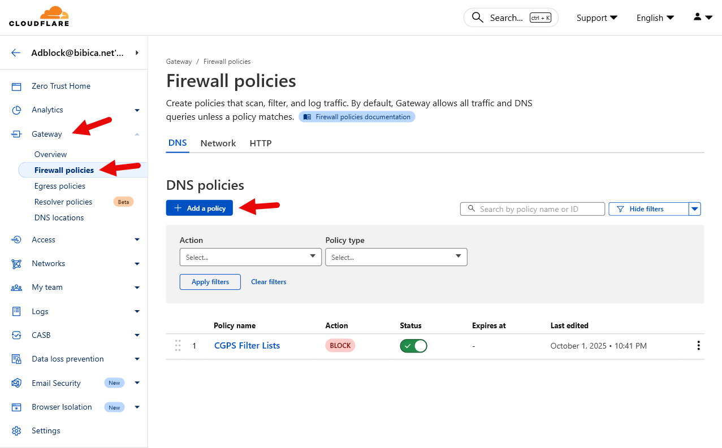This screenshot has width=722, height=448.
Task: Disable the CGPS Filter Lists status toggle
Action: (x=413, y=346)
